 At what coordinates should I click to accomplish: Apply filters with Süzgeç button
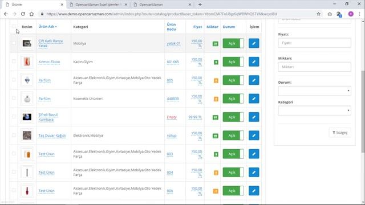click(340, 133)
